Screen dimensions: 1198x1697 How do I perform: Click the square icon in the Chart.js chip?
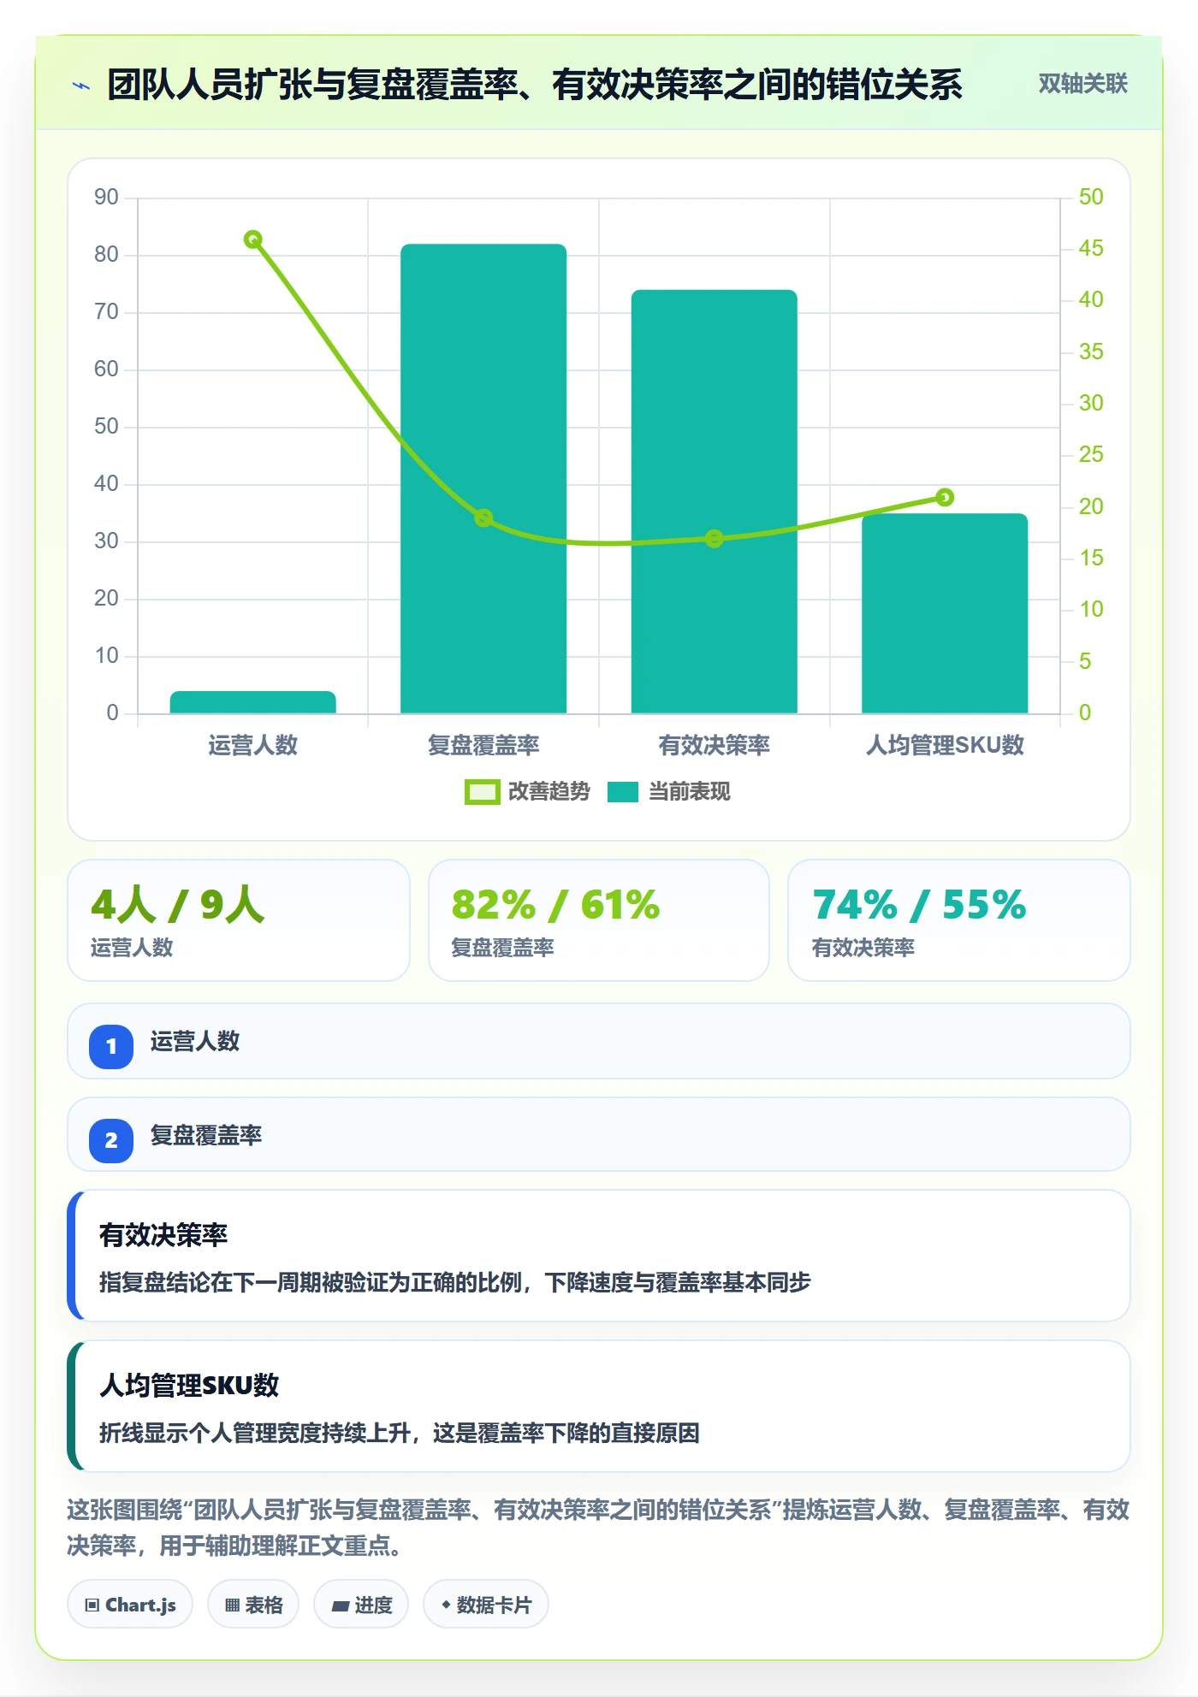coord(92,1605)
